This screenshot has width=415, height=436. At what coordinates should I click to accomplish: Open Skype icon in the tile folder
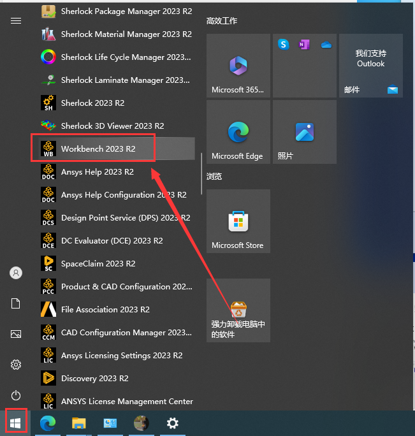pos(284,45)
